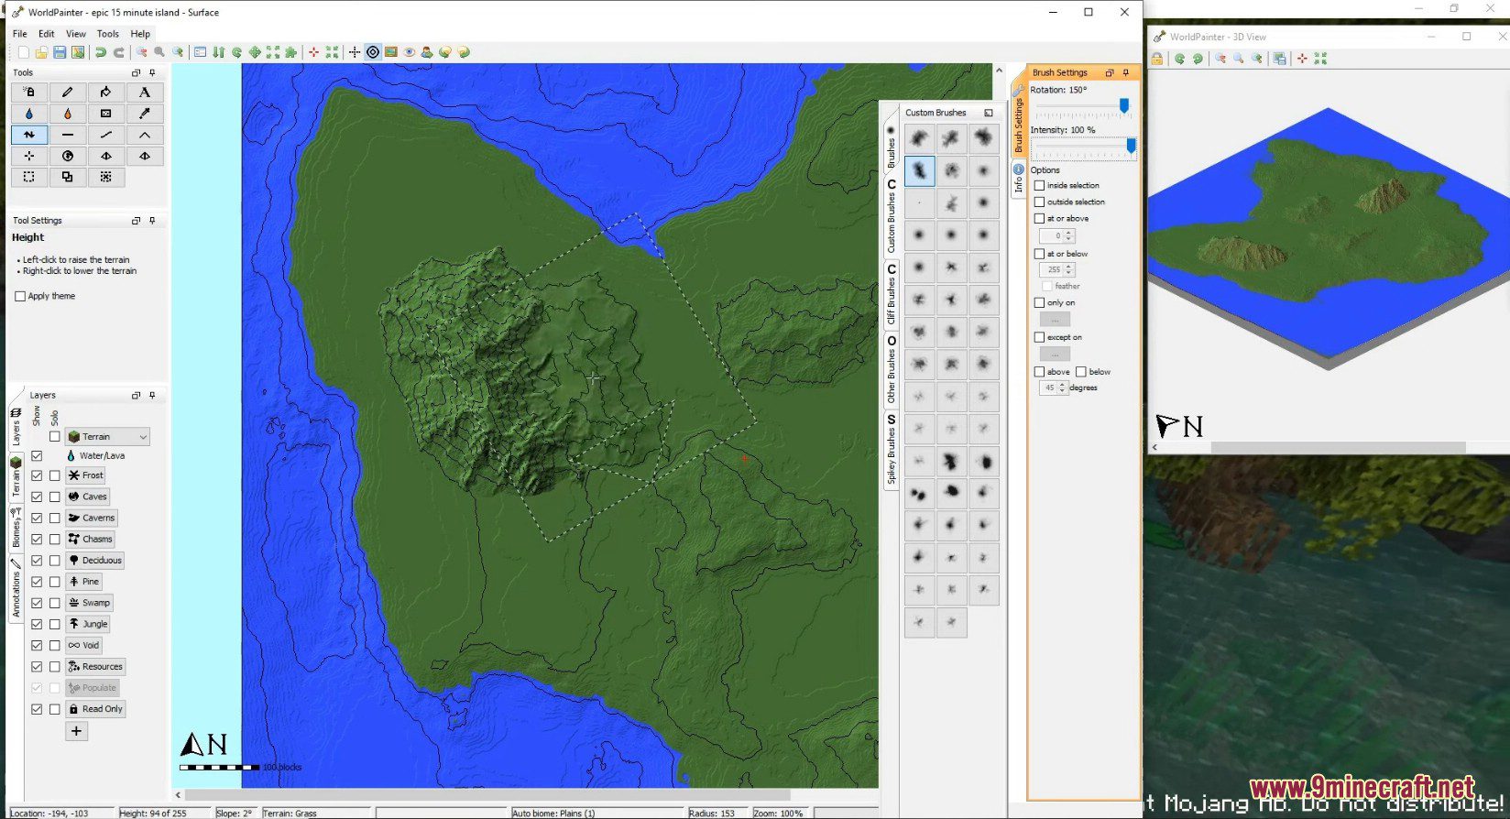Screen dimensions: 1510x819
Task: Open the Edit menu
Action: point(46,34)
